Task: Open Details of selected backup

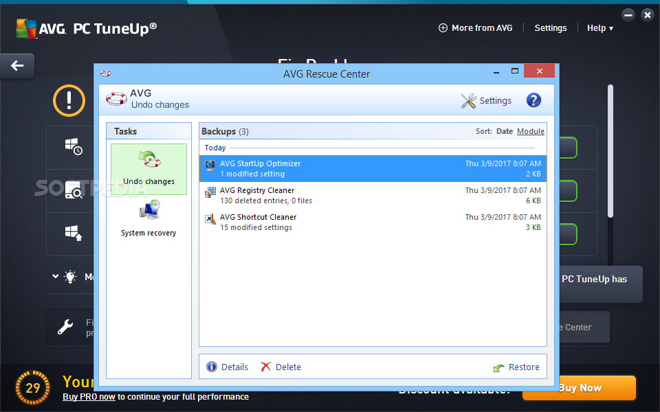Action: coord(234,367)
